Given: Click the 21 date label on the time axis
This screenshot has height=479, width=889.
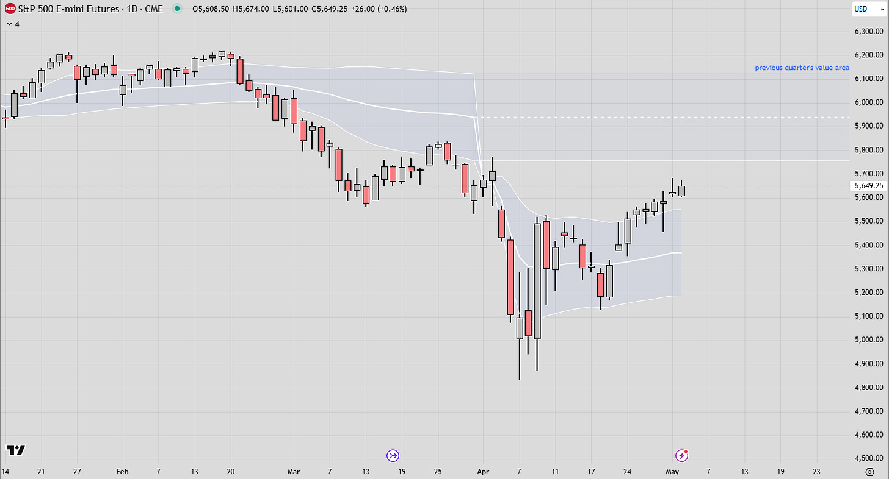Looking at the screenshot, I should coord(42,472).
